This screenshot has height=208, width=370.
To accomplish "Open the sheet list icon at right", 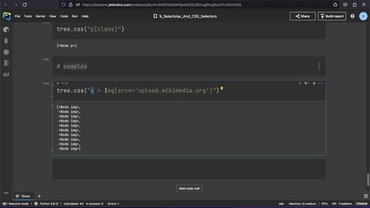I will click(365, 196).
